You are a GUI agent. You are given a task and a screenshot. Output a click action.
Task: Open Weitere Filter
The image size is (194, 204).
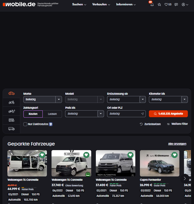click(x=179, y=124)
